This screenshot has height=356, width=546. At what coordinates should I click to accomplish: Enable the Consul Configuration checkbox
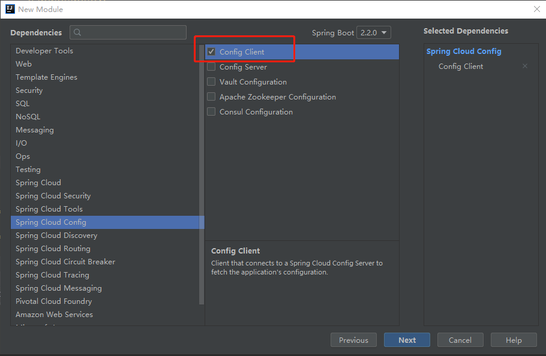[211, 112]
